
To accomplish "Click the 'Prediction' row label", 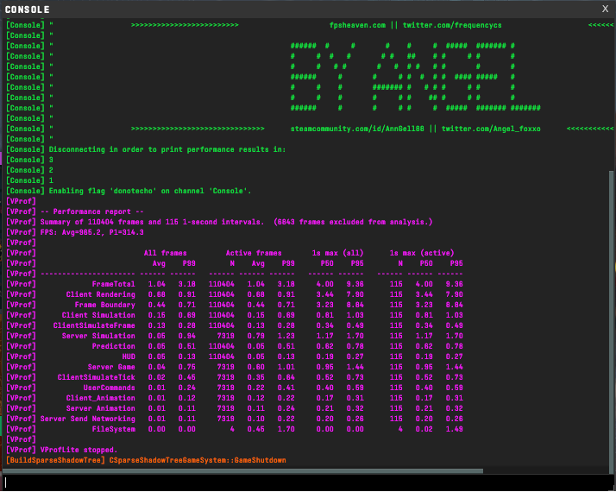I will tap(114, 346).
